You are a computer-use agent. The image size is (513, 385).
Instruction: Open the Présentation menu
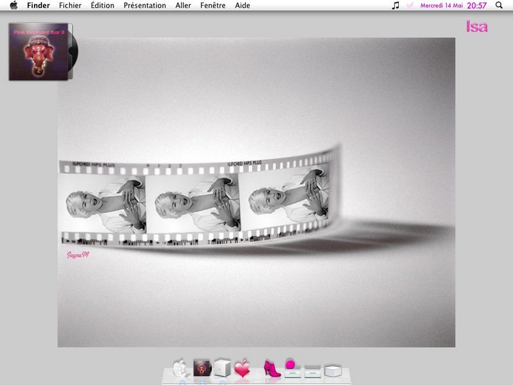(145, 5)
